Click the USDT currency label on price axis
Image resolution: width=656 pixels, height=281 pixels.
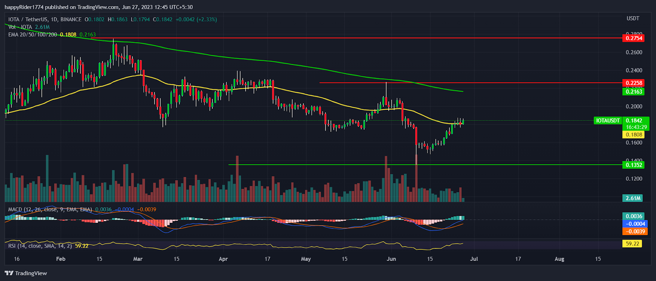point(633,18)
